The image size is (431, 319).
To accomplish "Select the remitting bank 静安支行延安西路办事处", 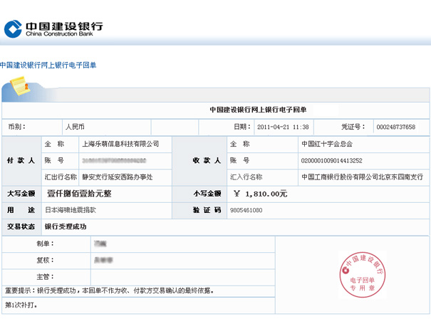I will [x=118, y=177].
